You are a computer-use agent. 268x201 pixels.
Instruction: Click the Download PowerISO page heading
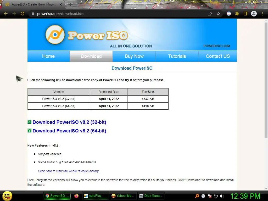(132, 68)
